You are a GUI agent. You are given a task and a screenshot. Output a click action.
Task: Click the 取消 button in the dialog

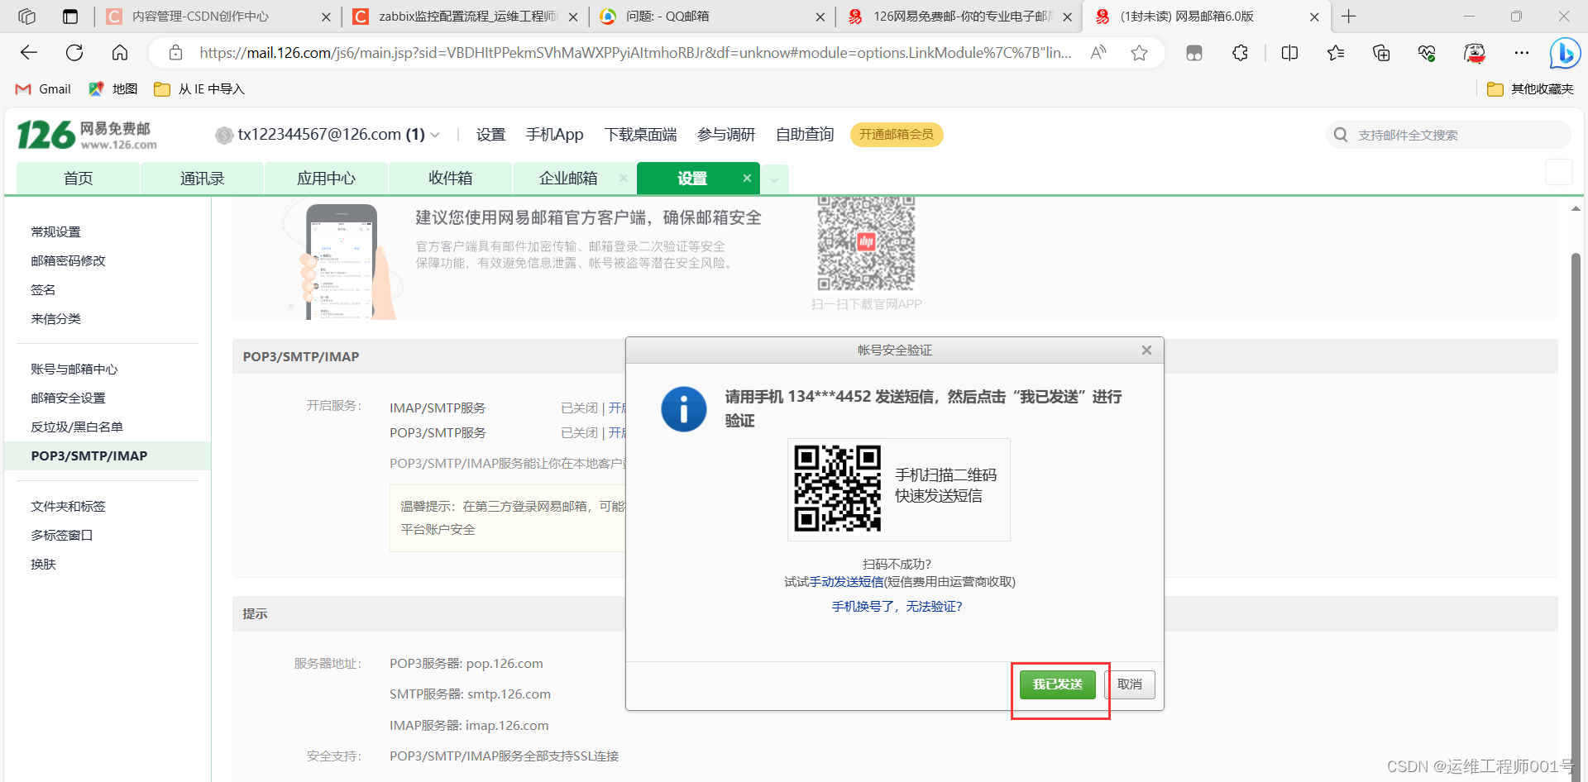click(x=1130, y=684)
